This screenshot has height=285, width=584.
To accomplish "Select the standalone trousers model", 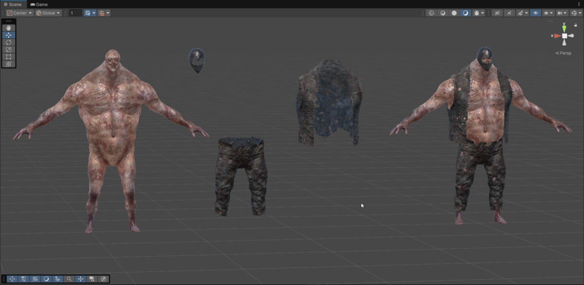I will [241, 176].
